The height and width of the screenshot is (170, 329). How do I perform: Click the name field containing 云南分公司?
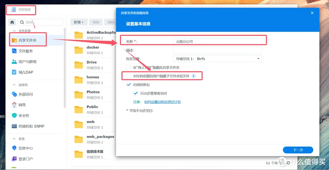click(218, 41)
